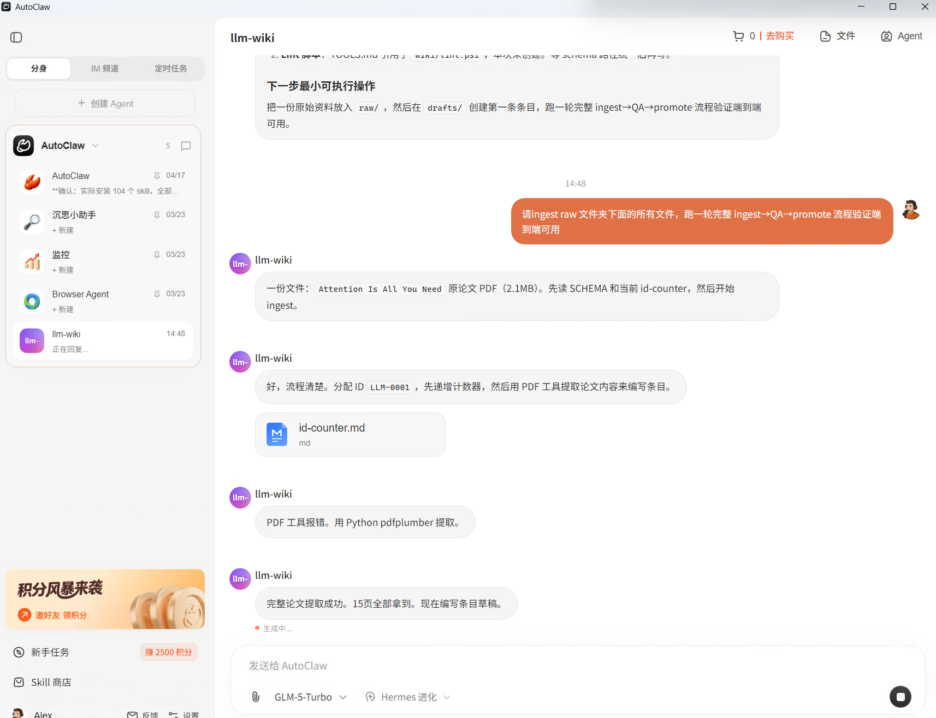Switch to the 定时任务 tab
This screenshot has width=936, height=718.
coord(171,69)
